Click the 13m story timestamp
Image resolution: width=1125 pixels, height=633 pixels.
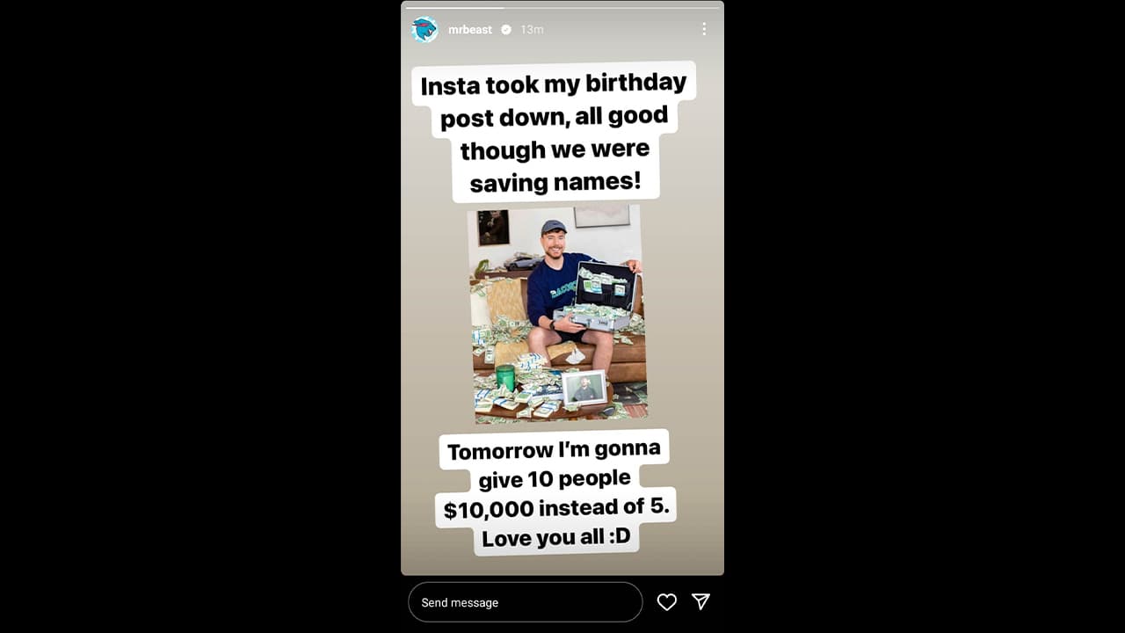pos(532,30)
